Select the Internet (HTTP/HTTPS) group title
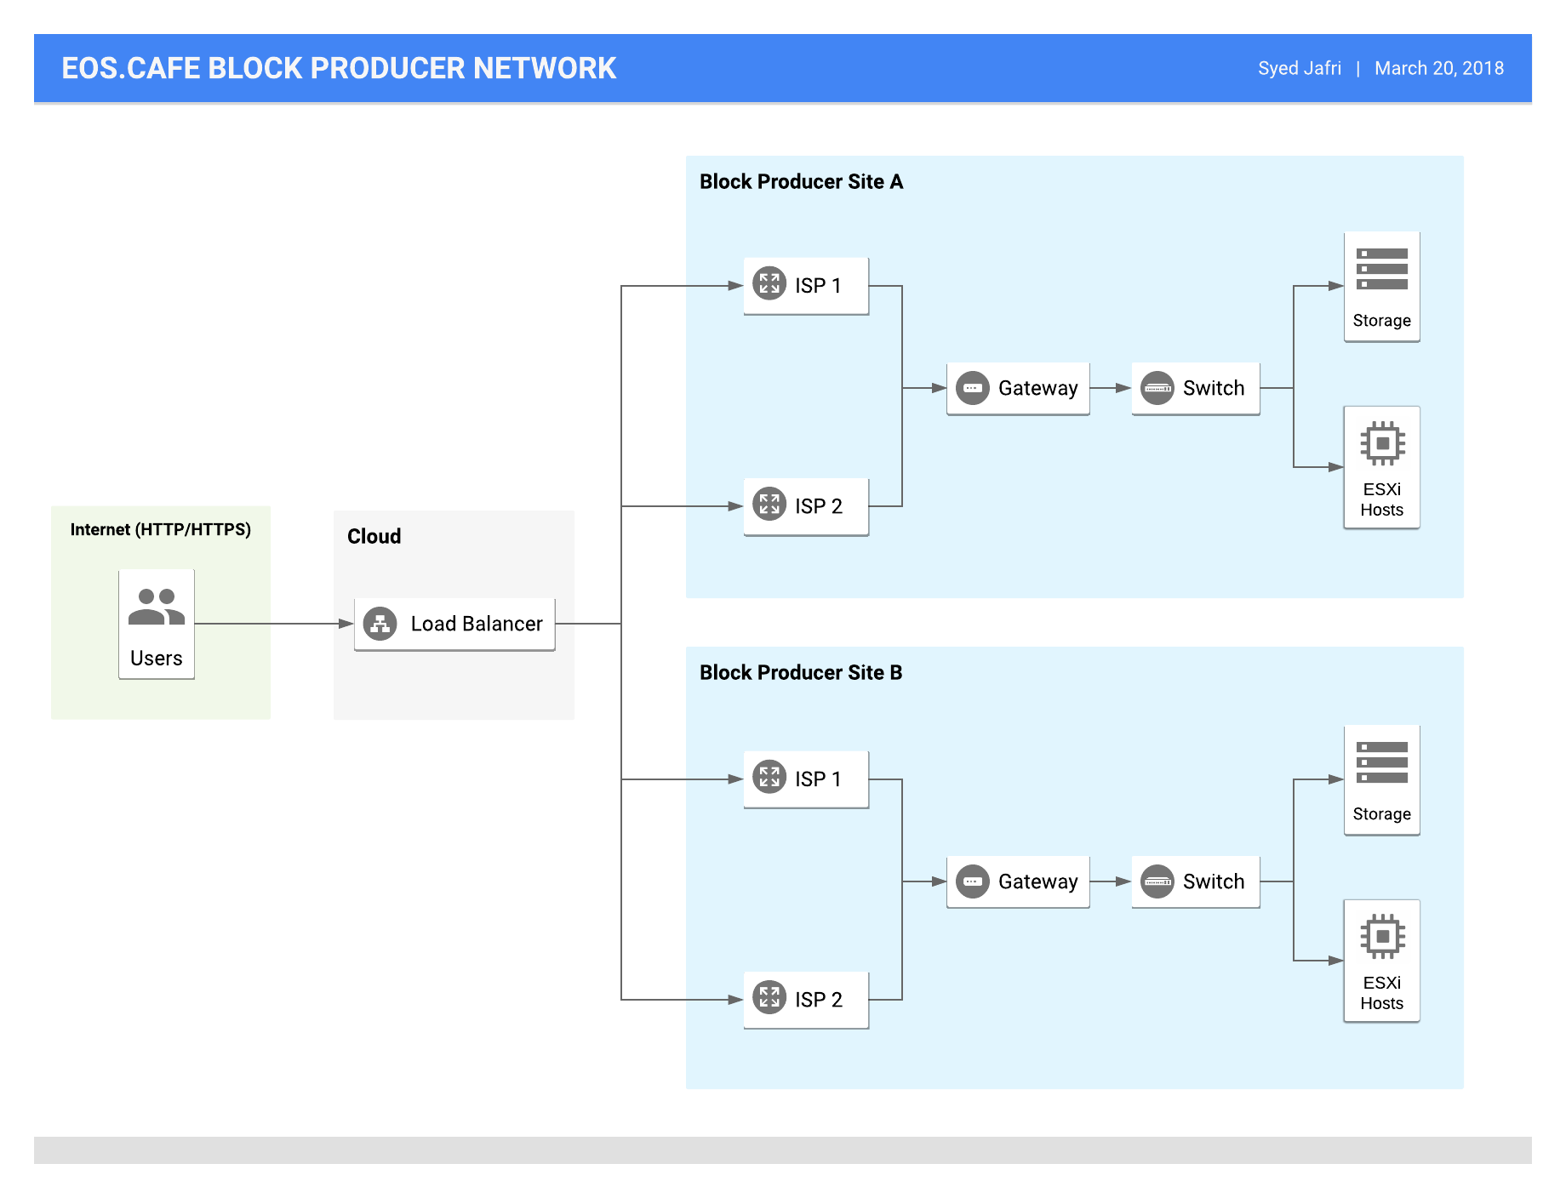Image resolution: width=1566 pixels, height=1198 pixels. coord(161,529)
